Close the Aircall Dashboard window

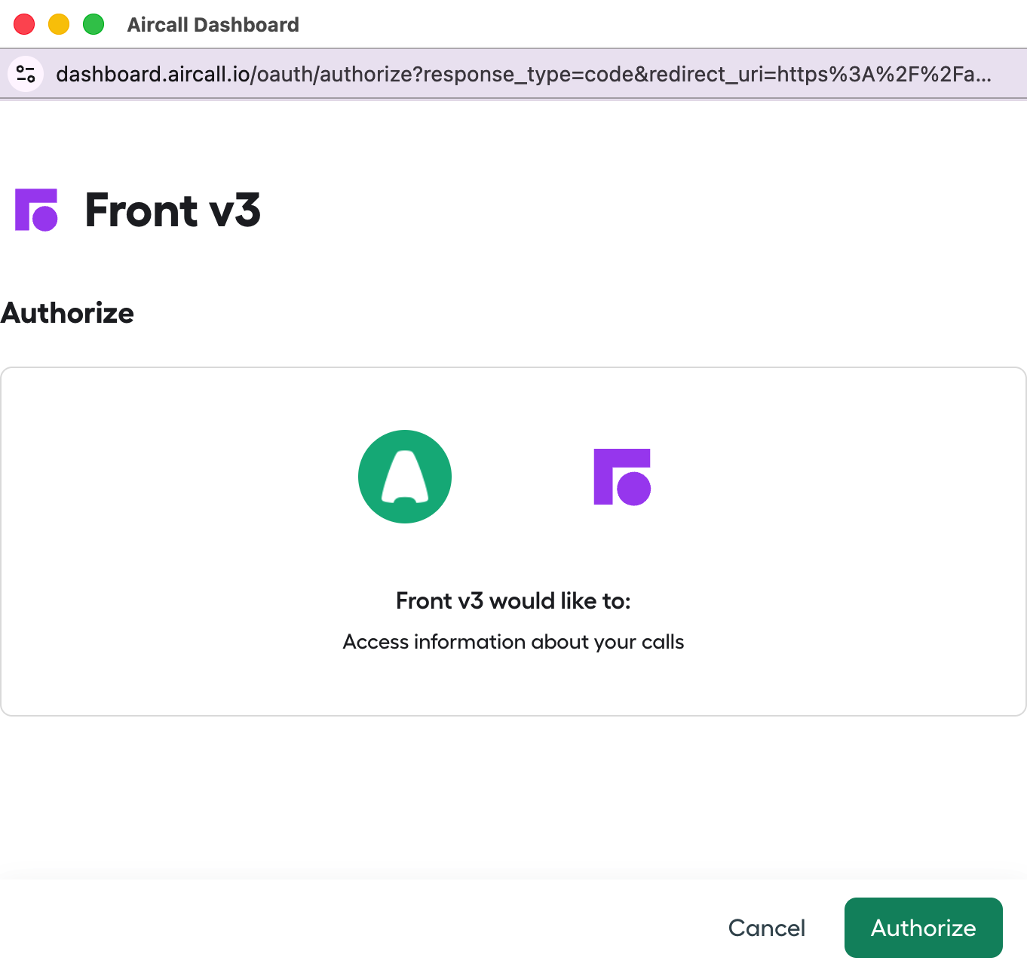[x=24, y=24]
